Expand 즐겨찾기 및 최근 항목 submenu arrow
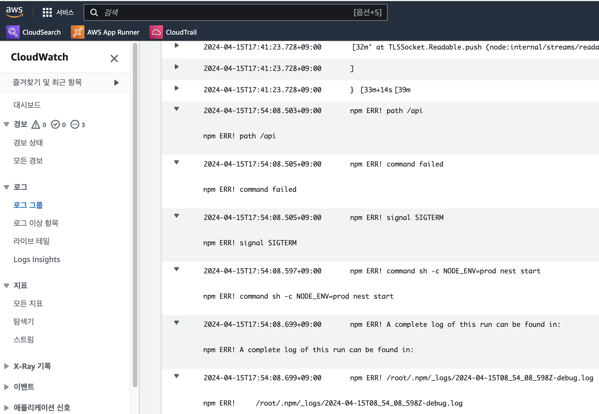 (116, 82)
